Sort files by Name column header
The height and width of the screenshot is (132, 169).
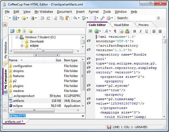[x=26, y=60]
